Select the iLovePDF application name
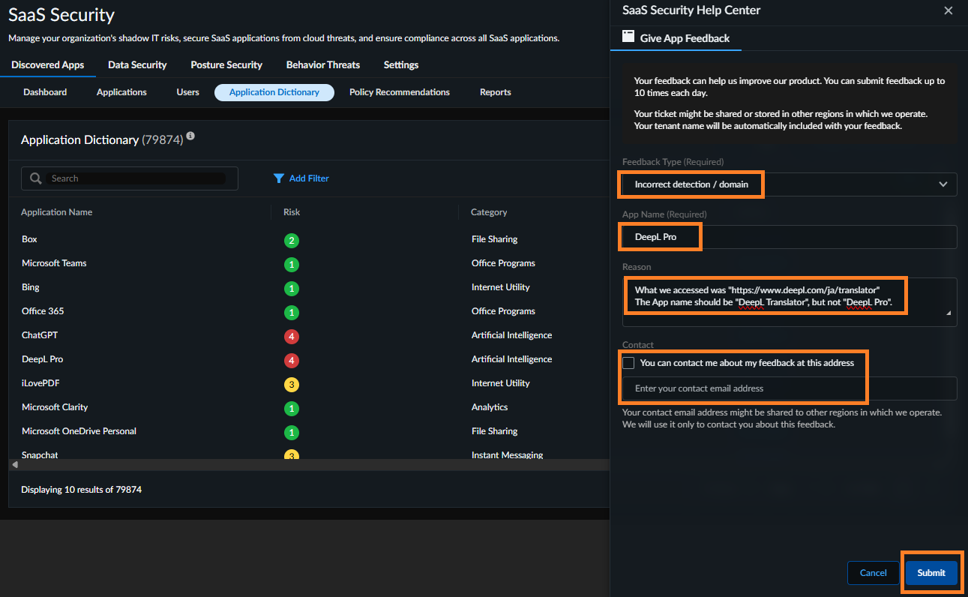968x597 pixels. (40, 383)
